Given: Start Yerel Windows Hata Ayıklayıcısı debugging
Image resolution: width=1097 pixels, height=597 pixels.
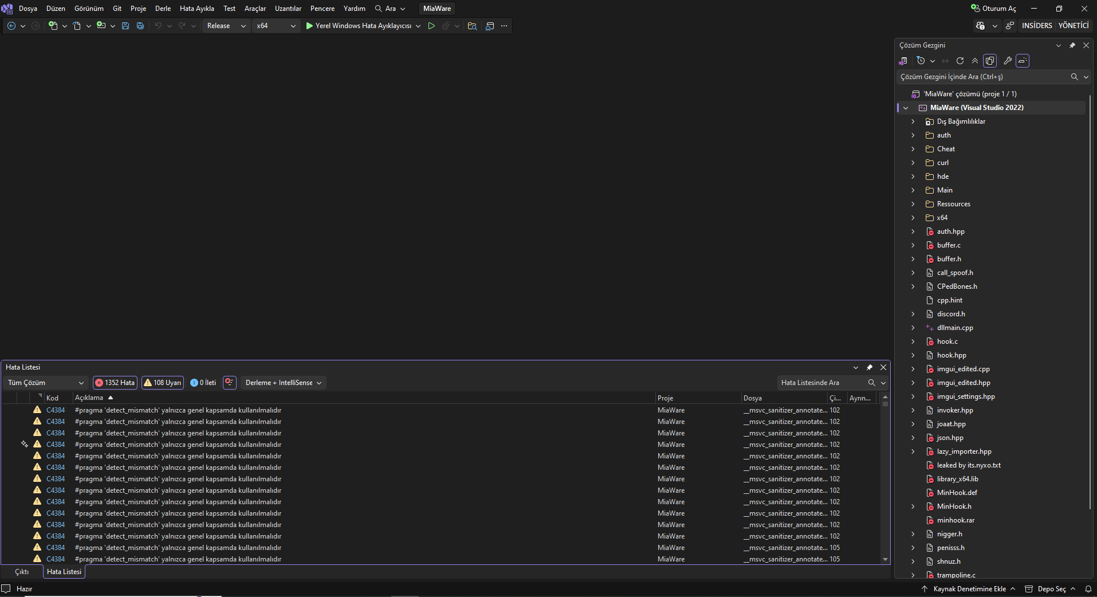Looking at the screenshot, I should click(359, 26).
